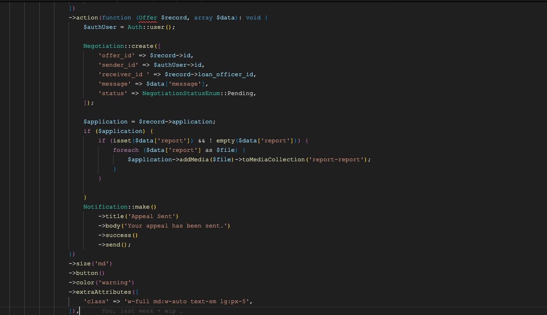The image size is (547, 315).
Task: Click the 'report-report' string literal
Action: pos(336,159)
